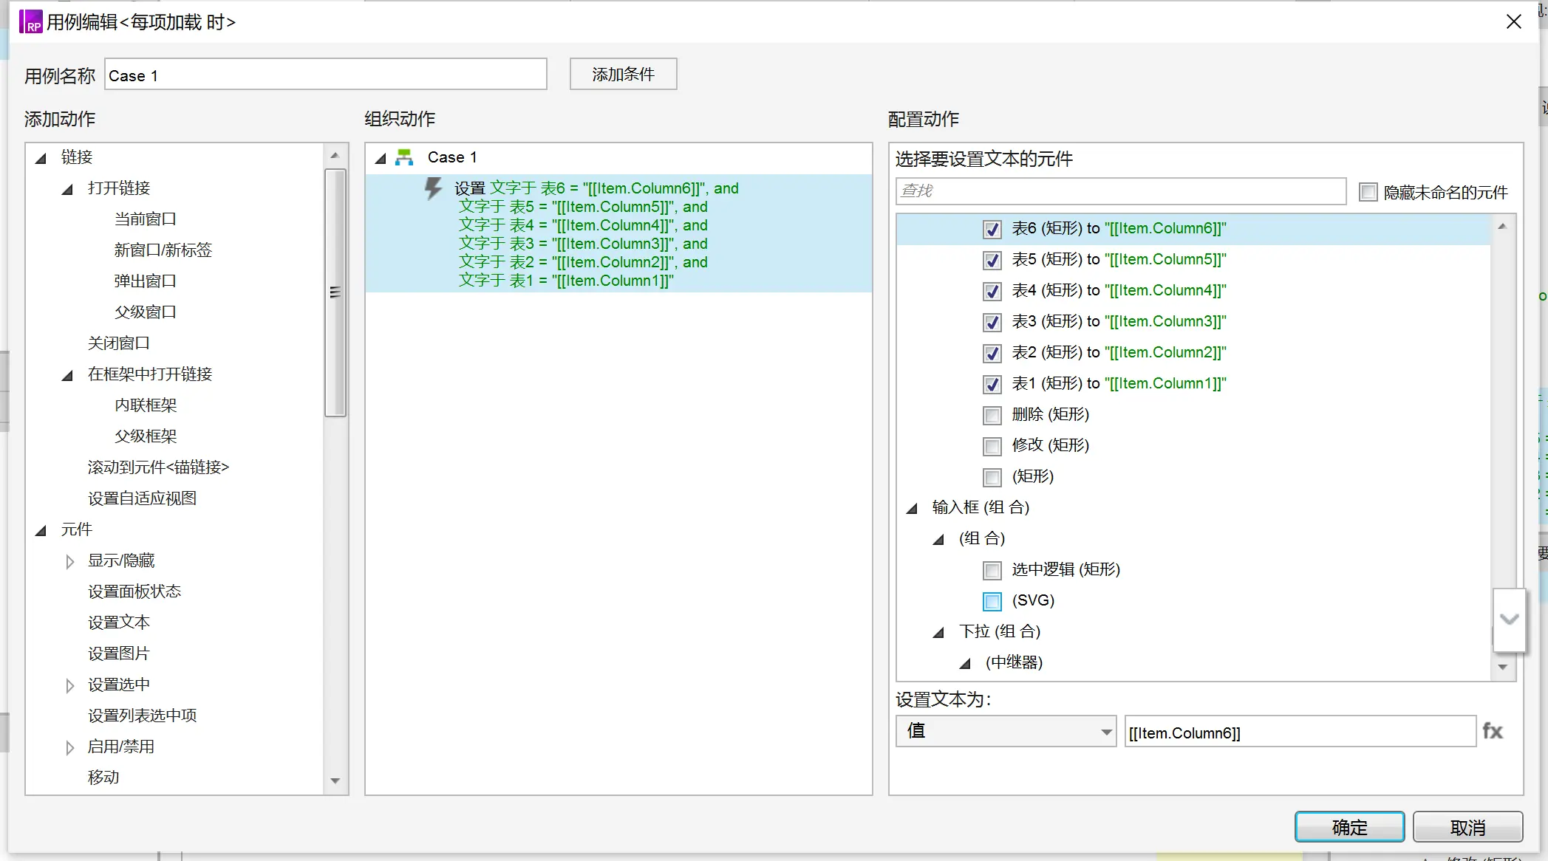Click the fx formula editor icon
Image resolution: width=1548 pixels, height=861 pixels.
click(x=1493, y=732)
